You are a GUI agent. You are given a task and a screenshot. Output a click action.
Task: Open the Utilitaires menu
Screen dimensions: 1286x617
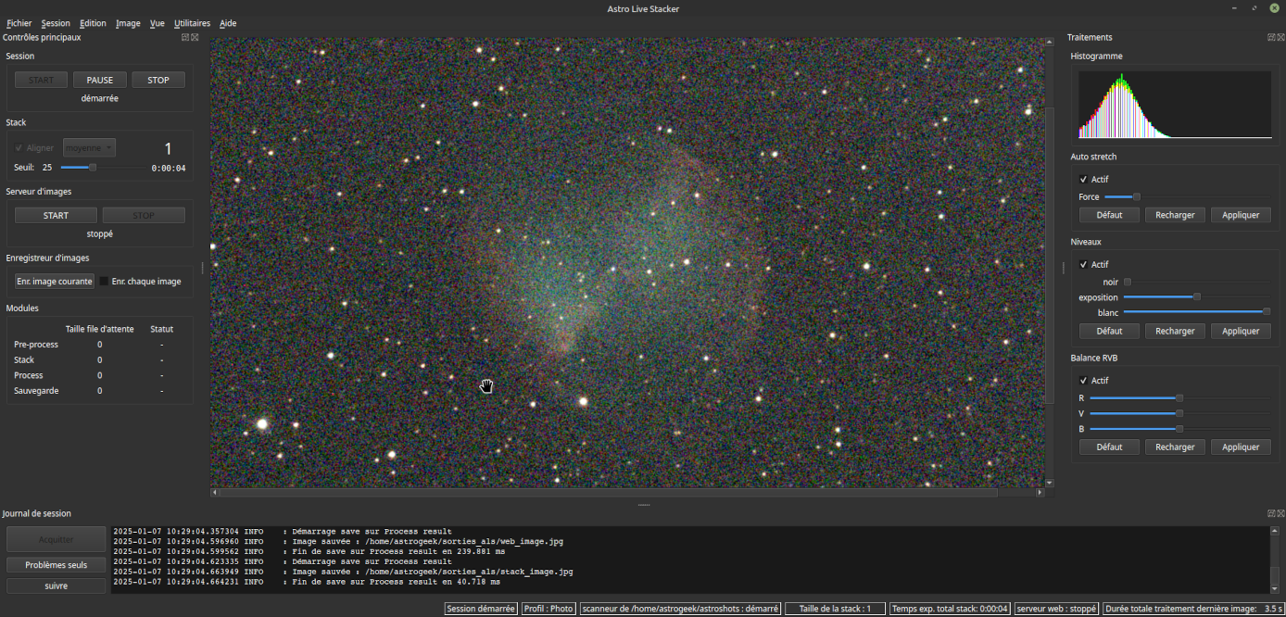(x=192, y=23)
